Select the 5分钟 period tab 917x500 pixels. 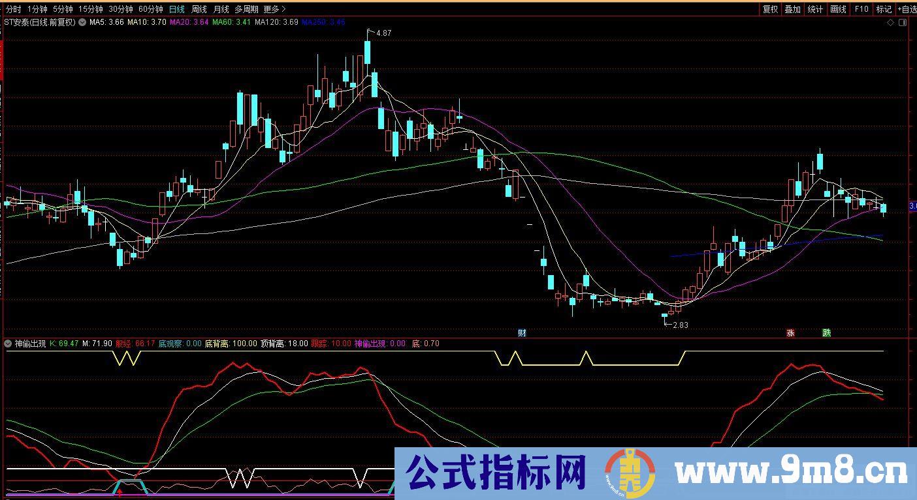click(63, 9)
